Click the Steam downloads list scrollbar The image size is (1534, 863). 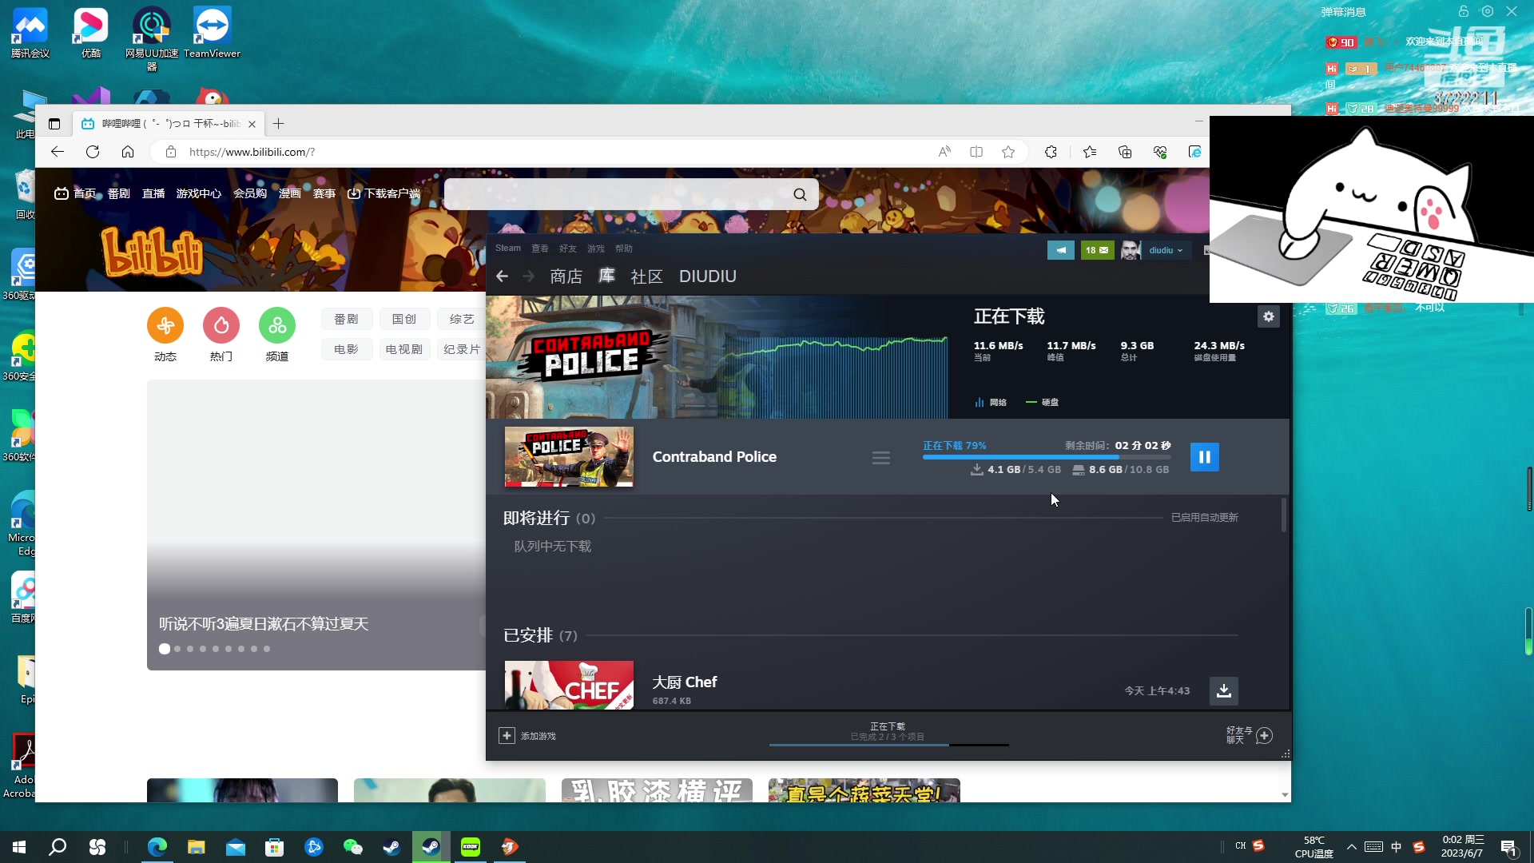pyautogui.click(x=1284, y=515)
